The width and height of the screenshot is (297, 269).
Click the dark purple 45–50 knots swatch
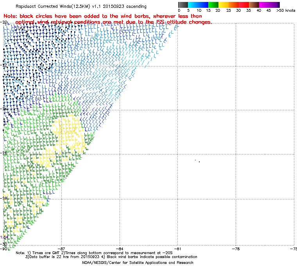pyautogui.click(x=274, y=5)
